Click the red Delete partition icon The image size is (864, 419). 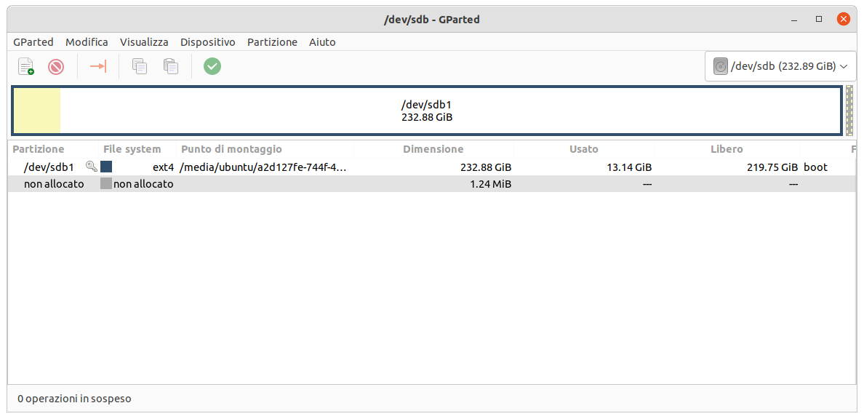[x=56, y=67]
